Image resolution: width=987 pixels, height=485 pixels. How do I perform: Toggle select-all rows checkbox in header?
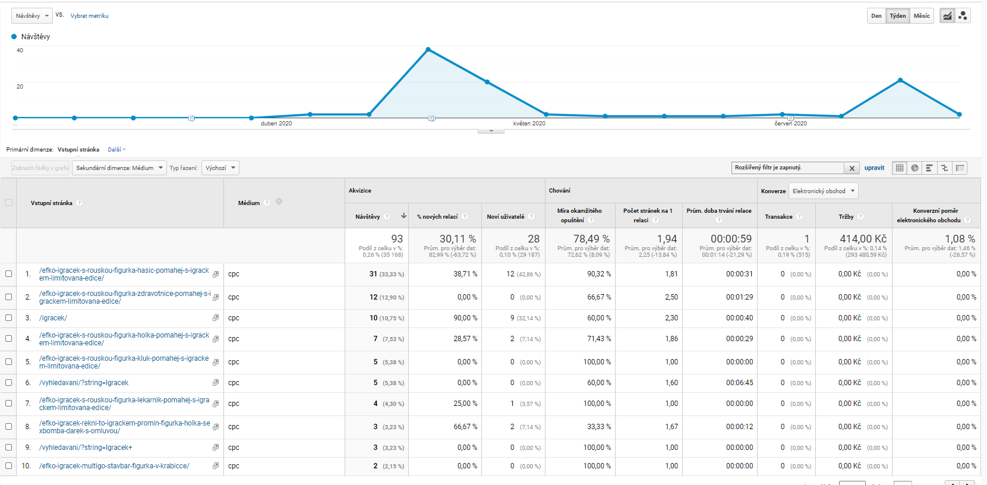click(9, 203)
